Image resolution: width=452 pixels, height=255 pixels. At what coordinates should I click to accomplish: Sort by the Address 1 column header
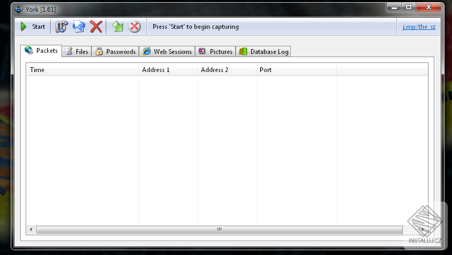(168, 70)
